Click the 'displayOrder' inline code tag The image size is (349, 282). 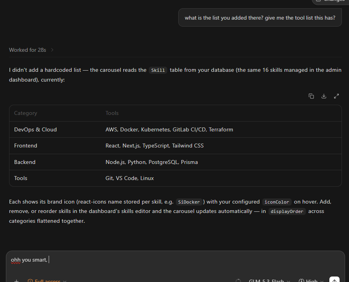point(287,211)
